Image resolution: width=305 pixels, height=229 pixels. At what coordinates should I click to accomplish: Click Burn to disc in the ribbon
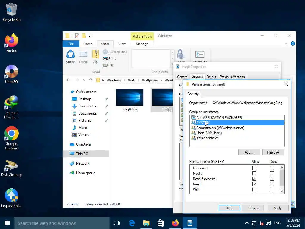pyautogui.click(x=115, y=52)
